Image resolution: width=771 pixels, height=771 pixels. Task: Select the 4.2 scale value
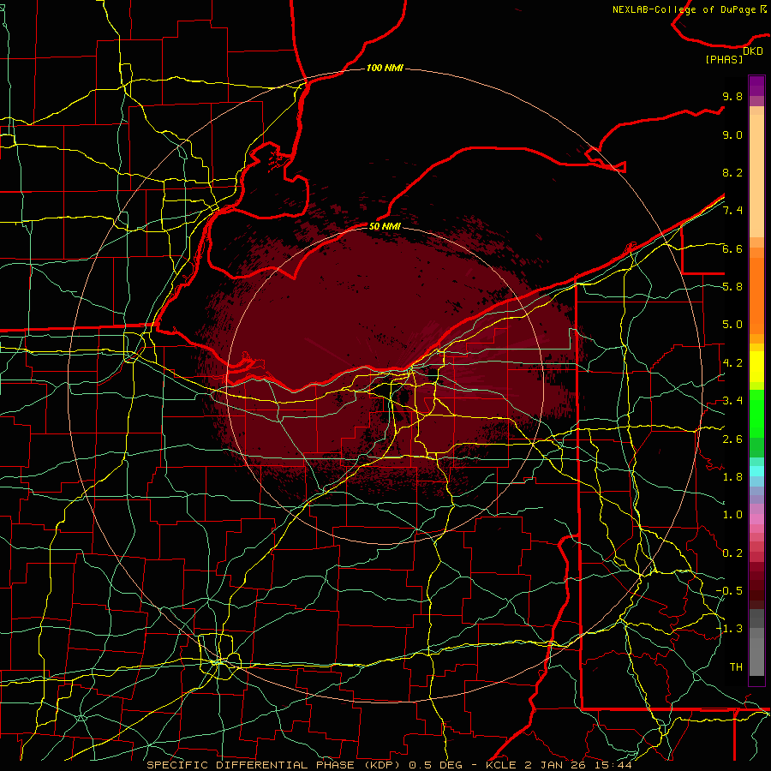click(x=732, y=363)
